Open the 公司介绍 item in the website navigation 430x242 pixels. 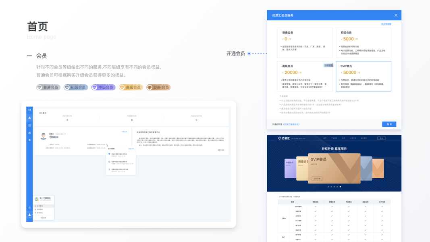click(x=353, y=138)
